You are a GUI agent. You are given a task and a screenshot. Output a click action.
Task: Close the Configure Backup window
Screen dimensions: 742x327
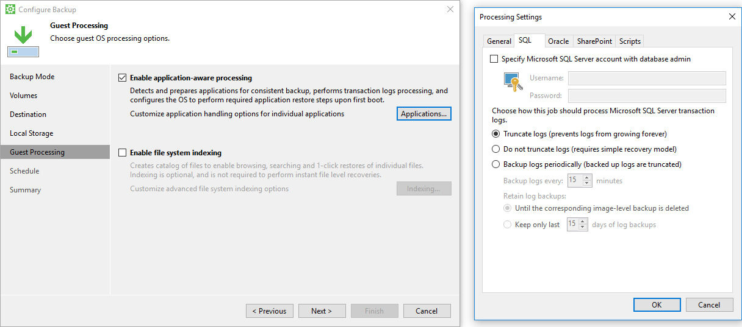pos(450,9)
